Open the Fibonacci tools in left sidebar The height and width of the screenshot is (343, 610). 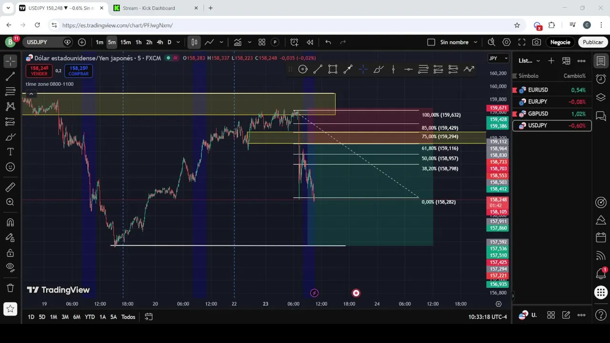[x=10, y=91]
